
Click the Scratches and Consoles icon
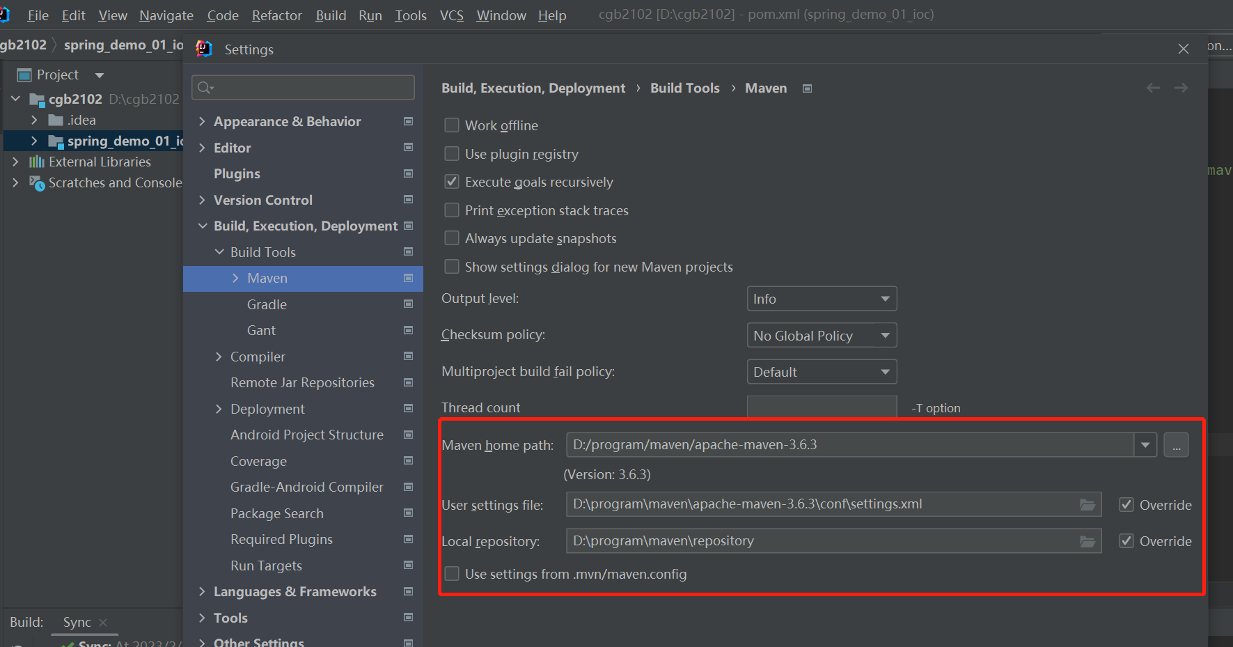point(36,182)
